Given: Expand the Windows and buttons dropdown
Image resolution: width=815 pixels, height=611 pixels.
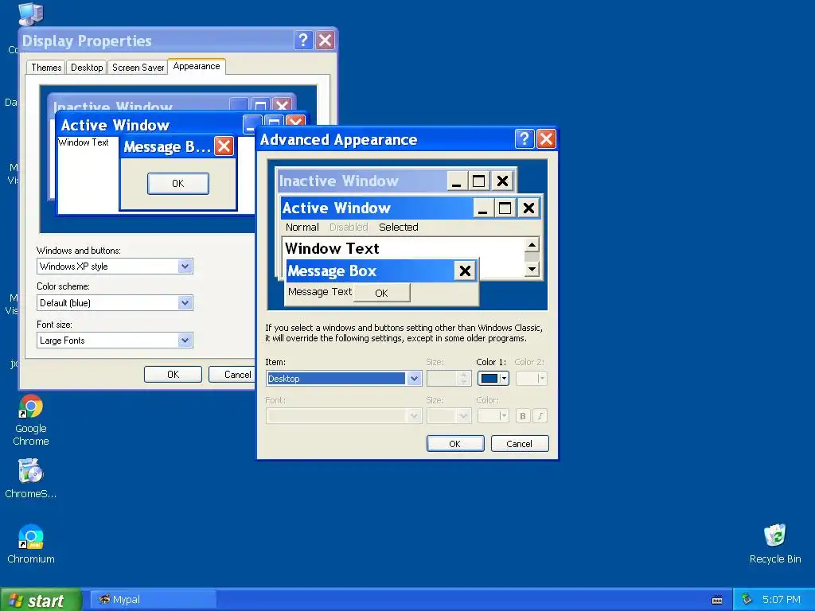Looking at the screenshot, I should 185,267.
